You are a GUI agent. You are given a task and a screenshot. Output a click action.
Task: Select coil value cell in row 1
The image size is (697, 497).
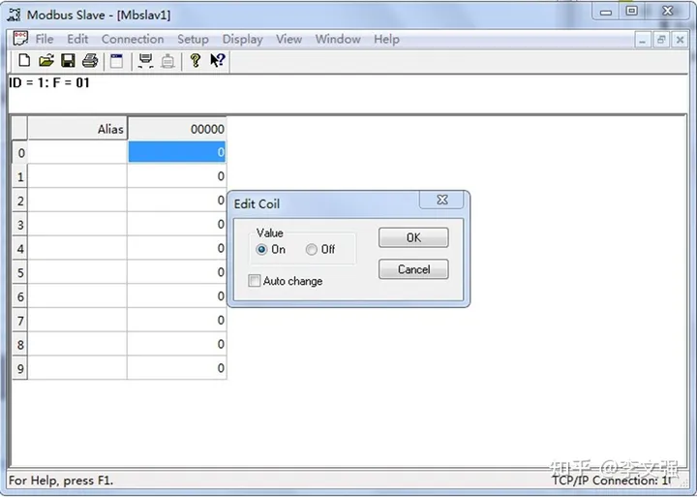pos(177,176)
